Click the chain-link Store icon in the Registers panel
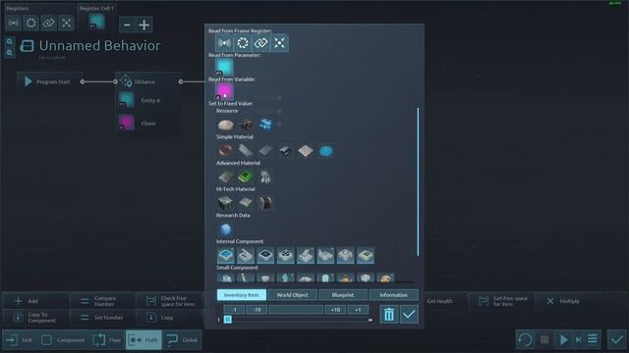The width and height of the screenshot is (629, 353). [48, 24]
